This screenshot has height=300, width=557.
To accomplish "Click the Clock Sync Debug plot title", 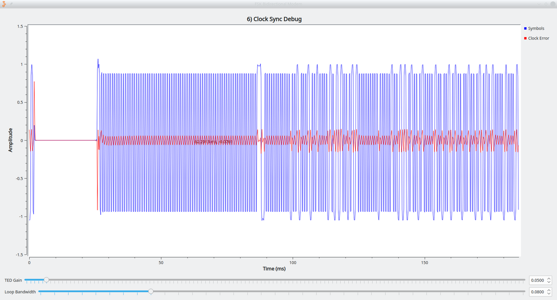I will 273,19.
